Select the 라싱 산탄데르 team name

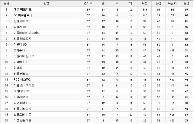coord(22,120)
